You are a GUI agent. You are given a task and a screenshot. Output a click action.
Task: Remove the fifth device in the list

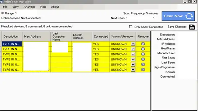(x=143, y=64)
